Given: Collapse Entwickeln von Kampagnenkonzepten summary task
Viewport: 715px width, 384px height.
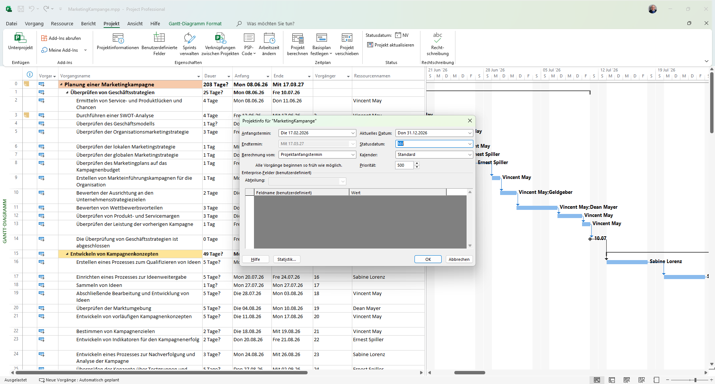Looking at the screenshot, I should point(67,254).
